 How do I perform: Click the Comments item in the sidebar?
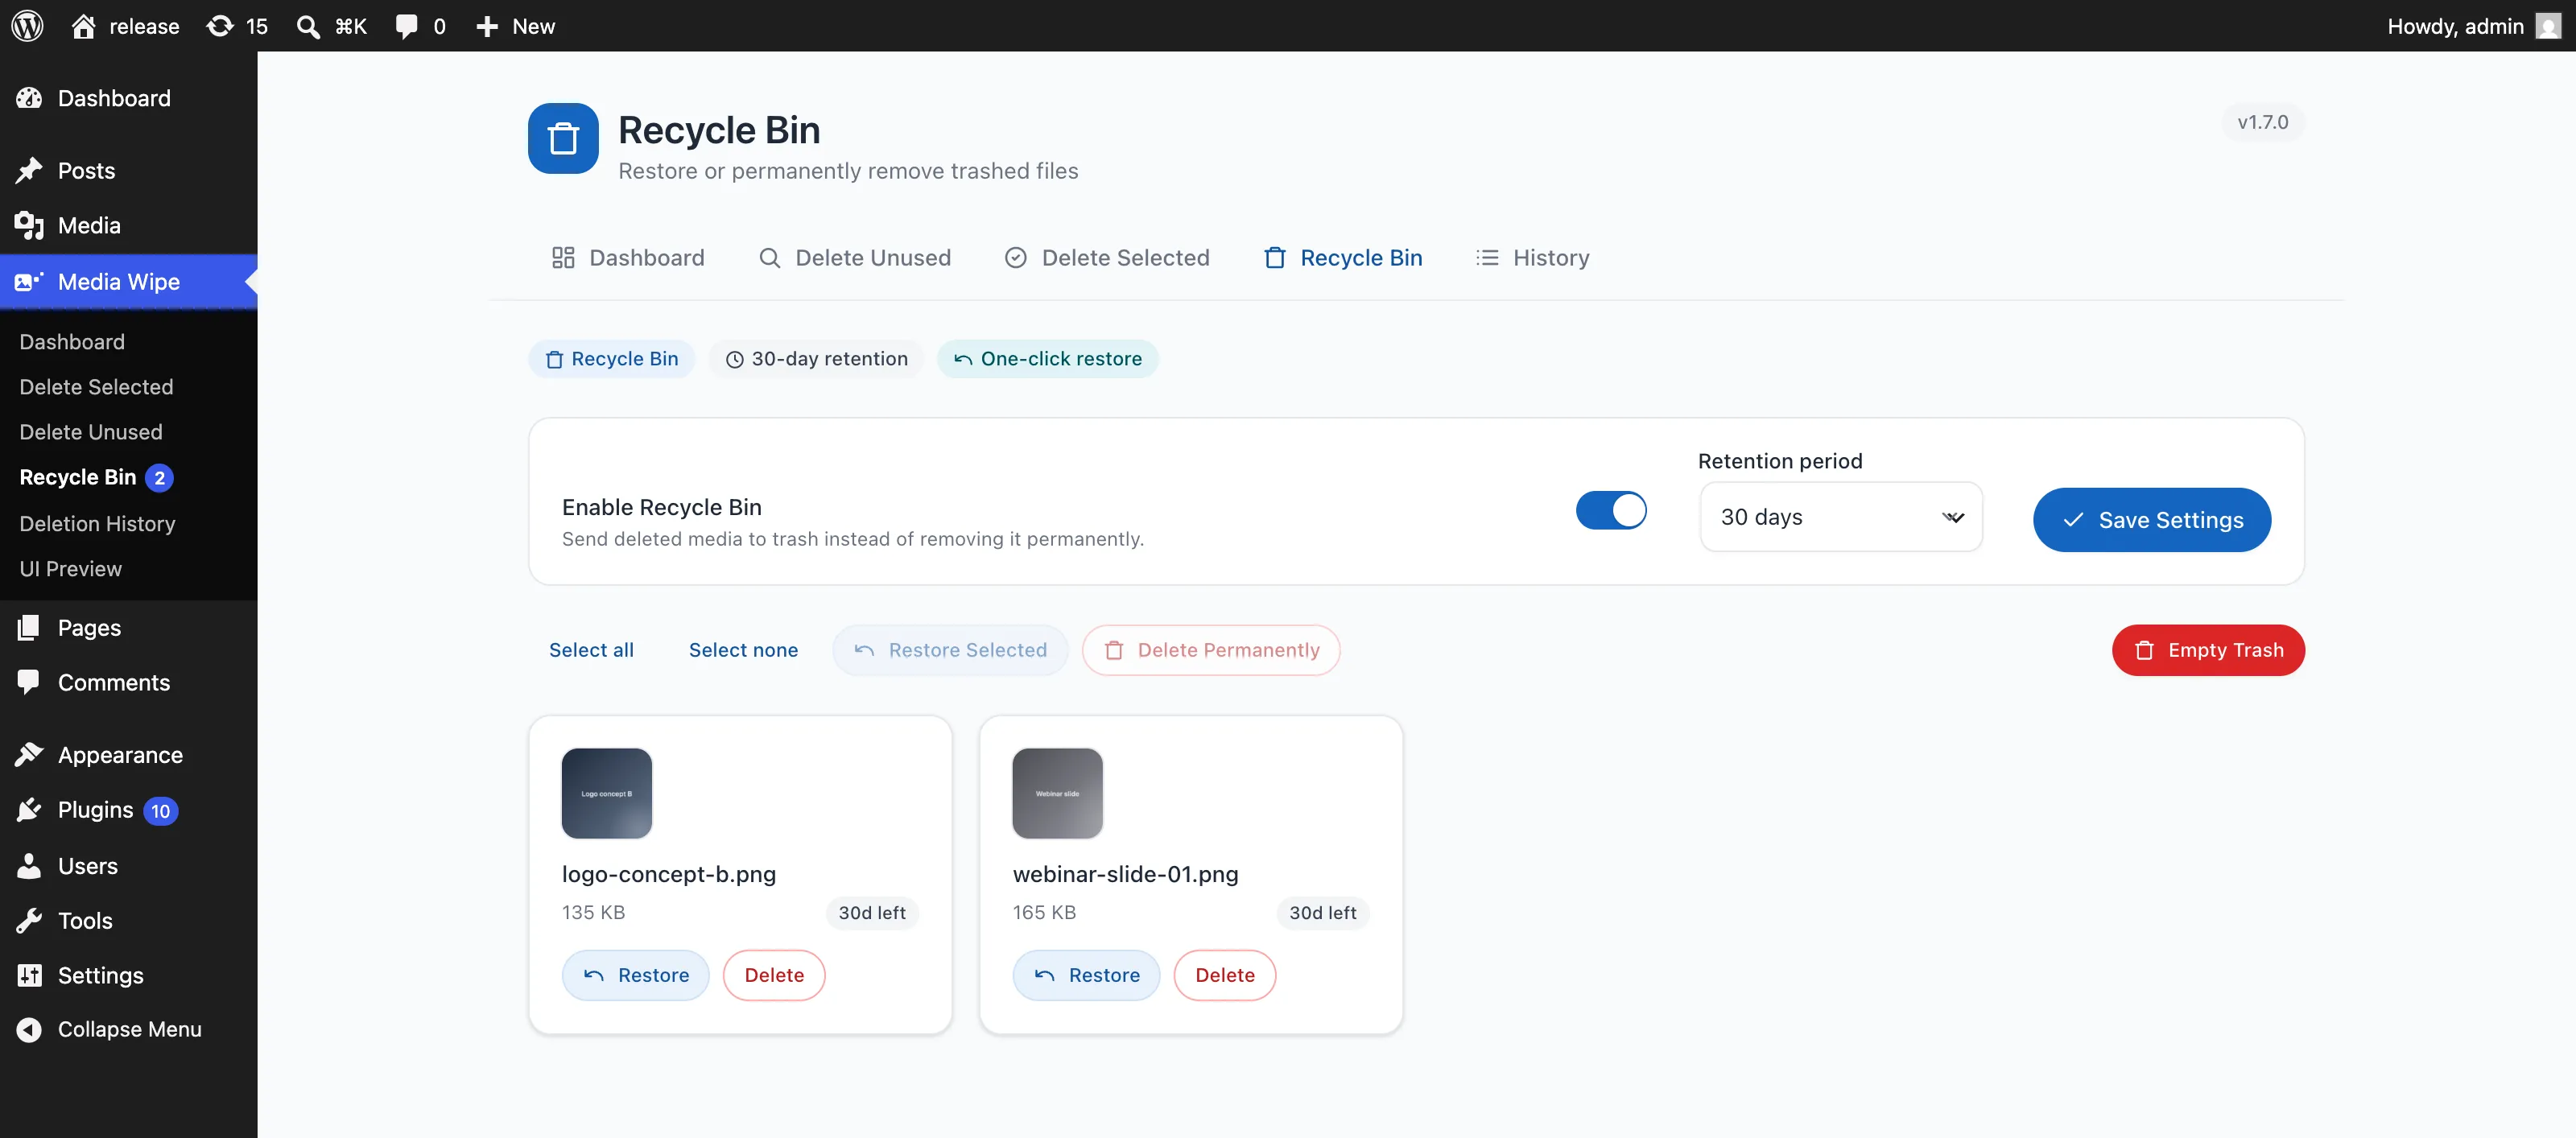[x=128, y=682]
